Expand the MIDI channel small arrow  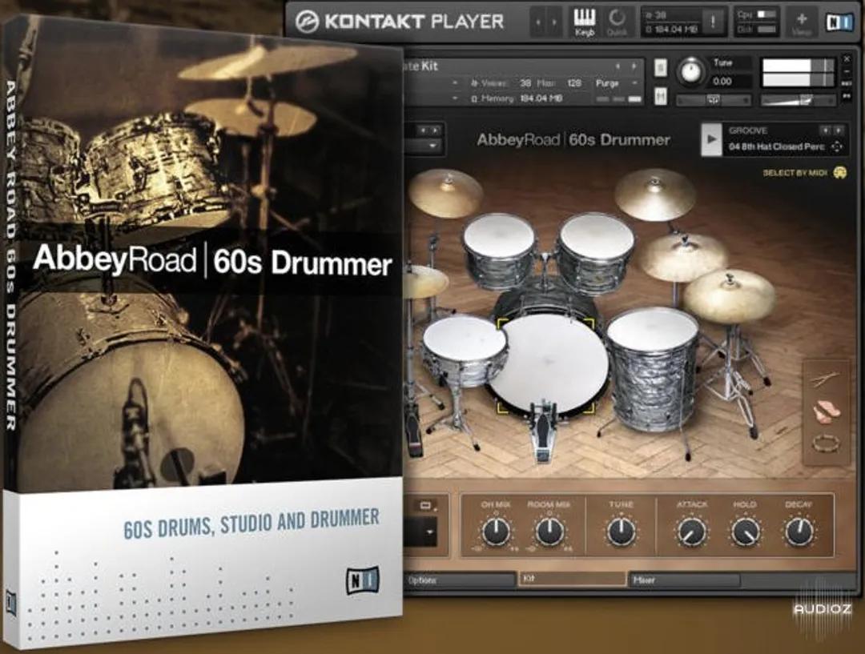(455, 98)
